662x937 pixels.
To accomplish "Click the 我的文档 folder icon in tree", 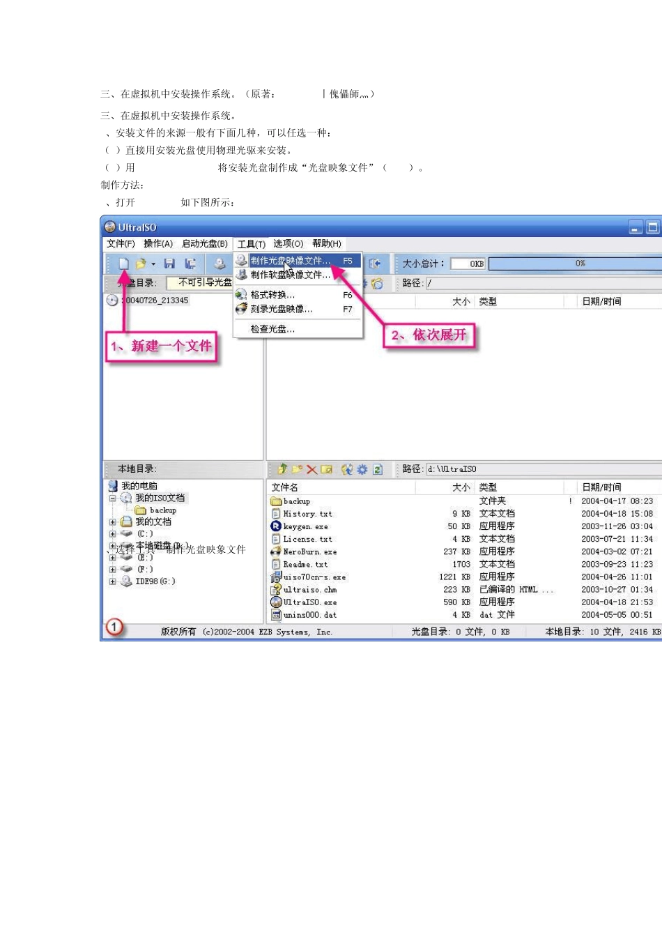I will coord(126,522).
